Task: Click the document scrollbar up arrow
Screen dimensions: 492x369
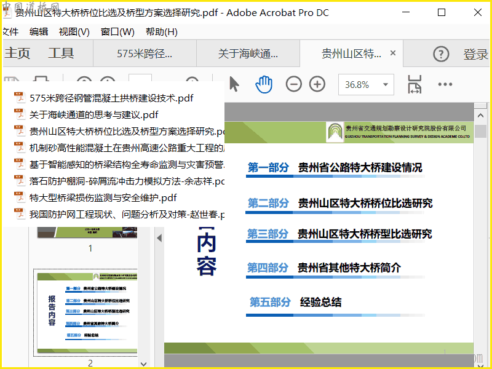Action: 480,115
